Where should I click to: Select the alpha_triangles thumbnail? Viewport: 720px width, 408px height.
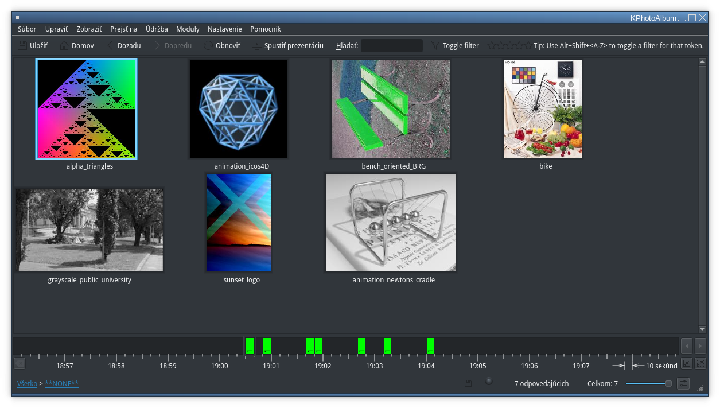point(86,109)
